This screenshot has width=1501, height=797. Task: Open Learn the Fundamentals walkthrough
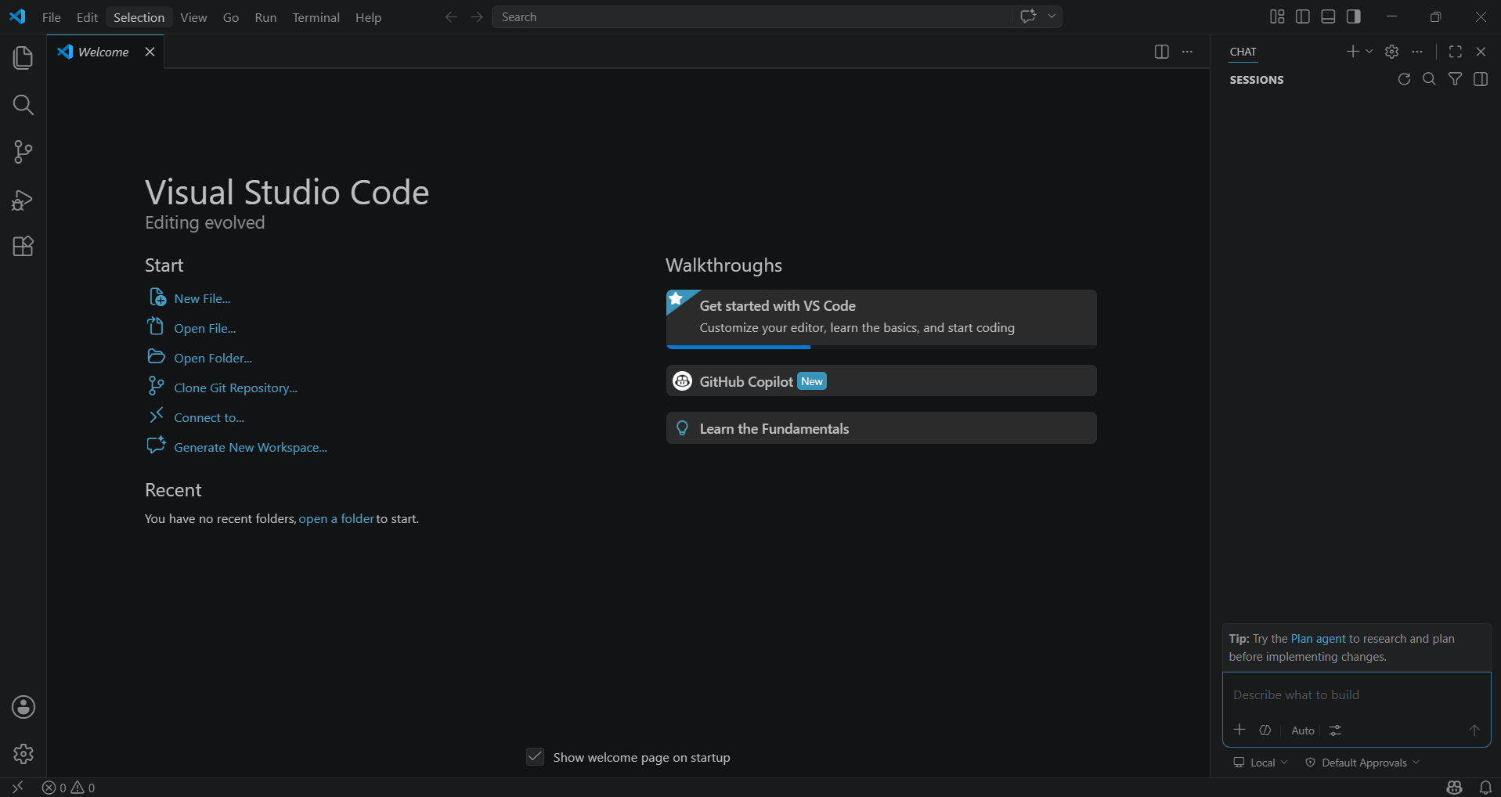(x=881, y=428)
